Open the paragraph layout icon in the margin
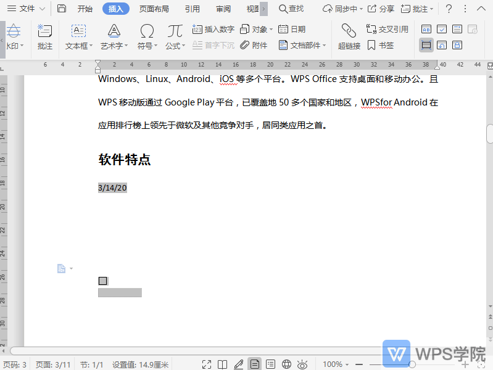This screenshot has width=493, height=370. tap(61, 268)
